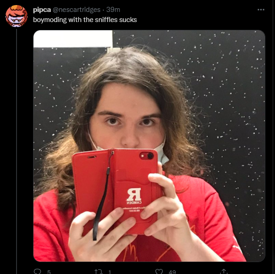Screen dimensions: 275x274
Task: Click the white rectangle in the photo corner
Action: pos(73,39)
